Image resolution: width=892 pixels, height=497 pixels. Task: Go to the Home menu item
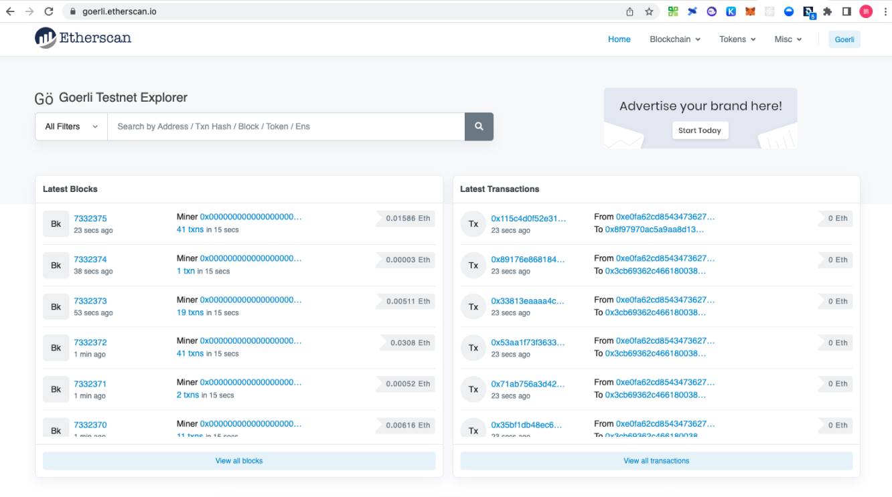coord(619,39)
